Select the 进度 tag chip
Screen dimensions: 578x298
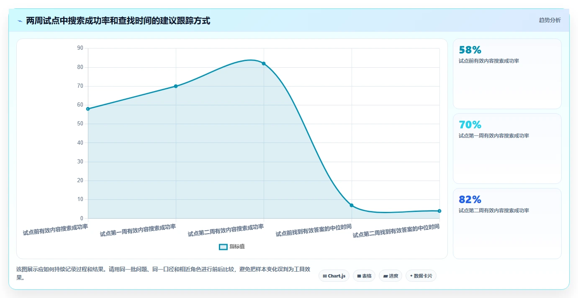390,276
